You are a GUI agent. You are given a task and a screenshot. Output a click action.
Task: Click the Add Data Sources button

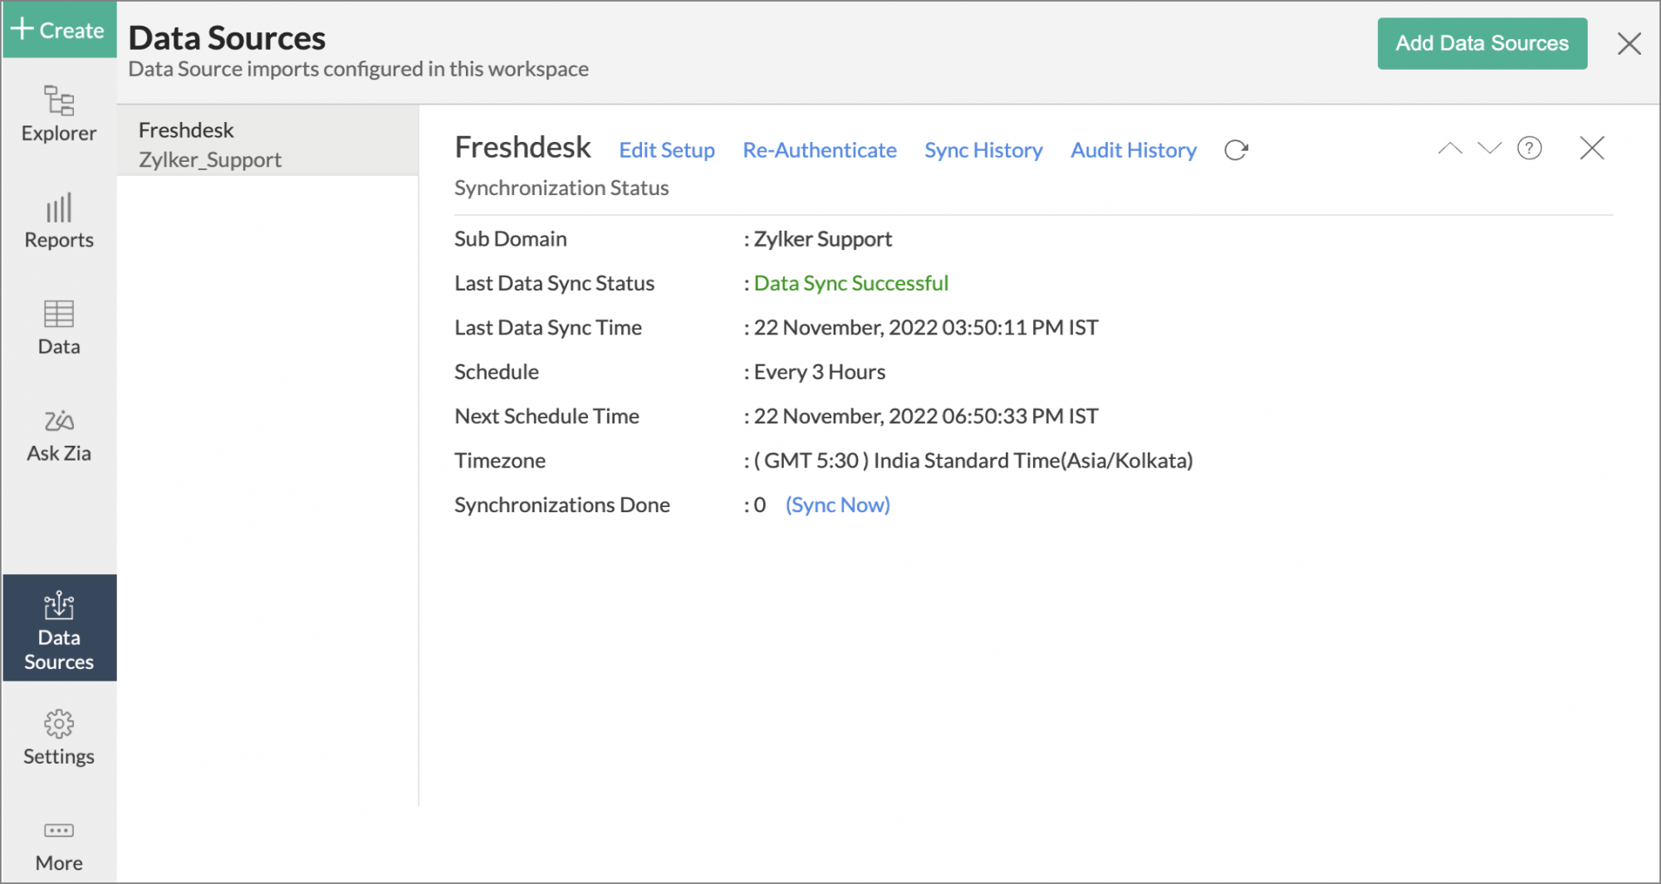click(1482, 42)
